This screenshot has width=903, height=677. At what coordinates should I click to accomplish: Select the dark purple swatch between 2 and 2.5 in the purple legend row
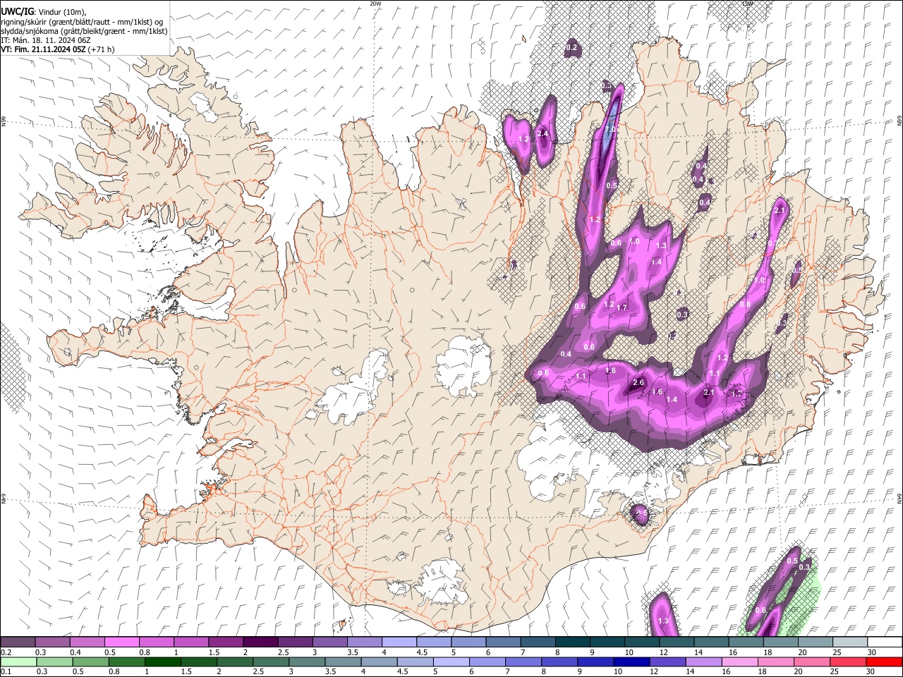260,642
